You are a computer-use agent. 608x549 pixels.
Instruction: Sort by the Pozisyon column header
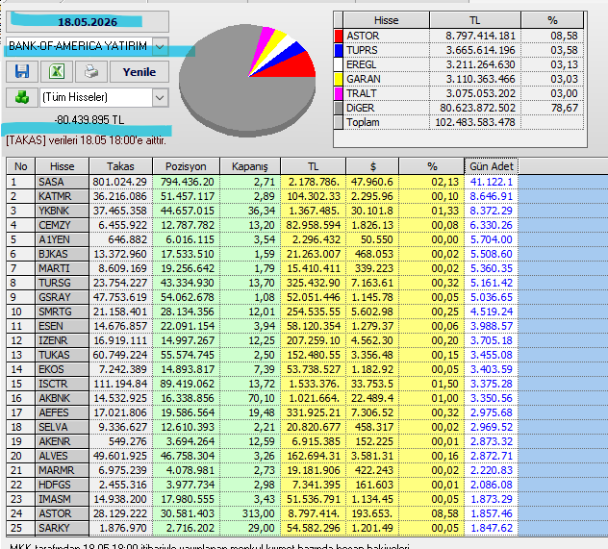(x=186, y=166)
